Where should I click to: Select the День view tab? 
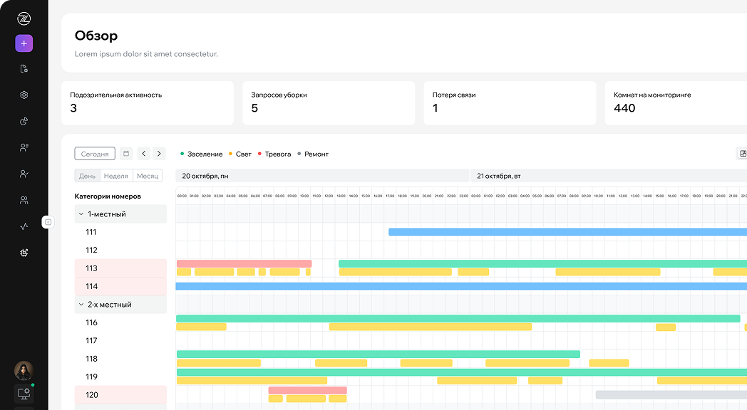click(87, 176)
